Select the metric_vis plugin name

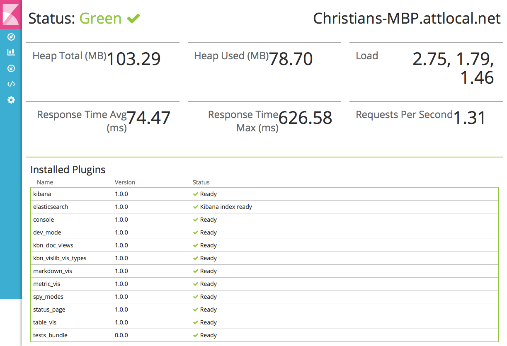[47, 284]
